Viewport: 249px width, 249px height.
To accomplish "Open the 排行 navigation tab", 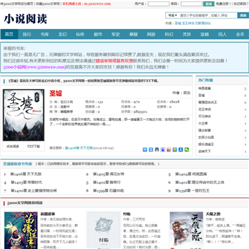I will (27, 35).
